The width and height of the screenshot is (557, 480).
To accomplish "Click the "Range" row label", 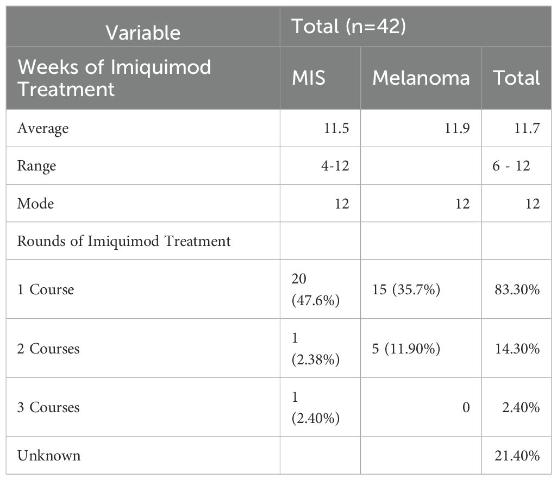I will (36, 166).
